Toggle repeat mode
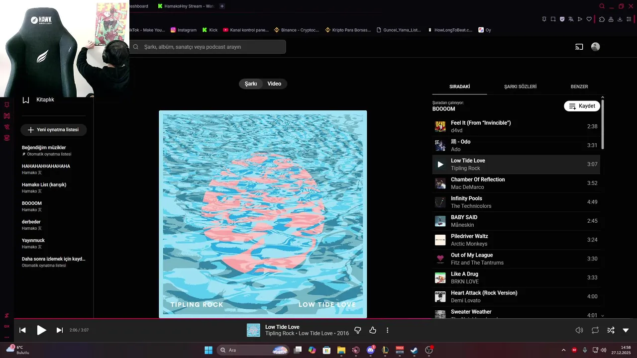The width and height of the screenshot is (637, 358). pos(595,330)
